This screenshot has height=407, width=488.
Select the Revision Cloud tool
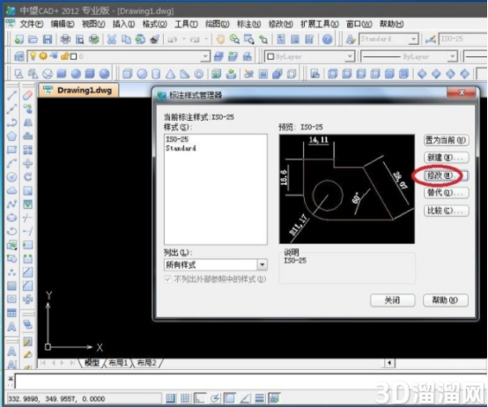11,190
